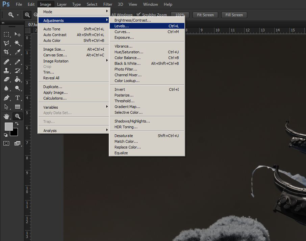This screenshot has height=241, width=306.
Task: Choose Levels from Adjustments submenu
Action: (x=147, y=26)
